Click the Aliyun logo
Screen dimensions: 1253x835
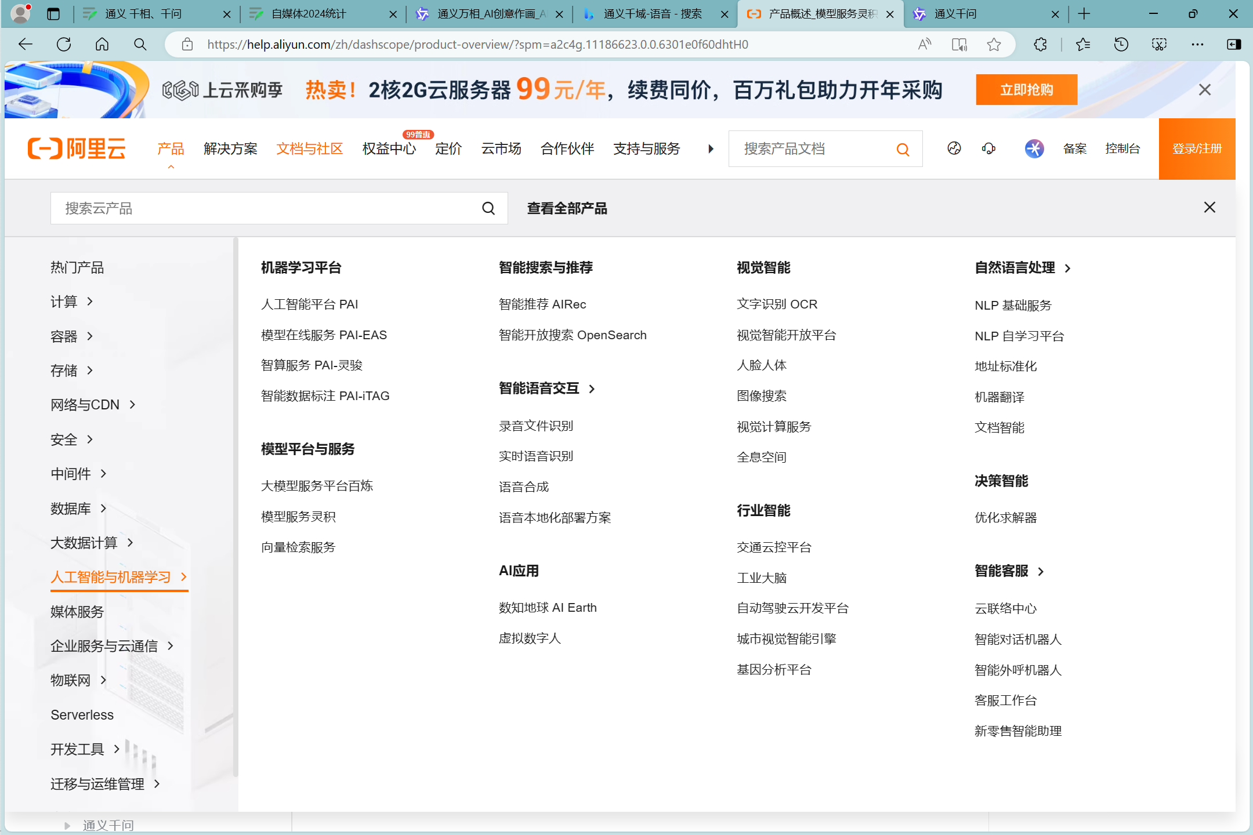pos(77,148)
